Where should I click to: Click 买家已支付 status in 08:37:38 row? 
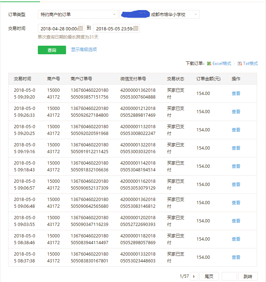coord(176,257)
